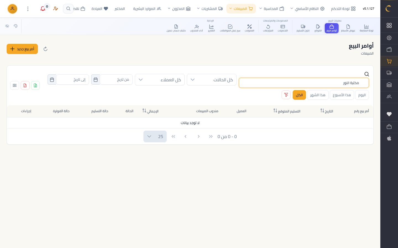Select the اليوم today filter

point(362,95)
